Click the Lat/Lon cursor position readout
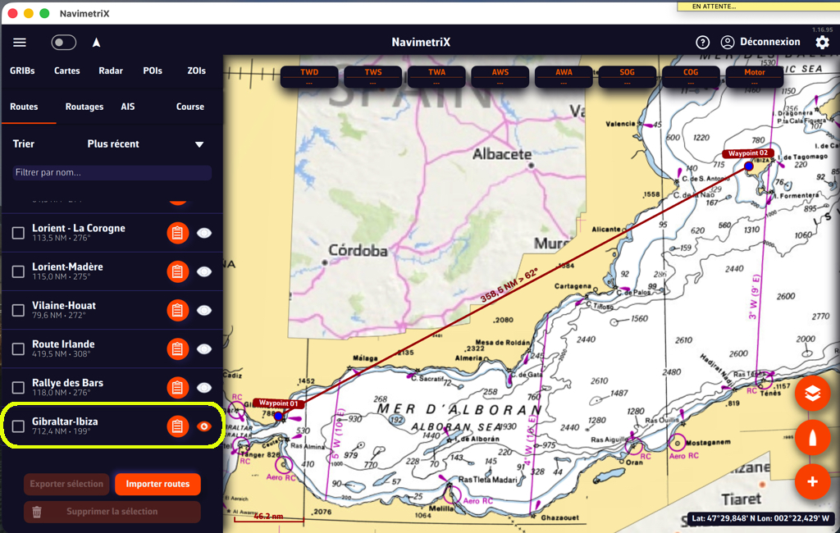840x533 pixels. [x=760, y=518]
